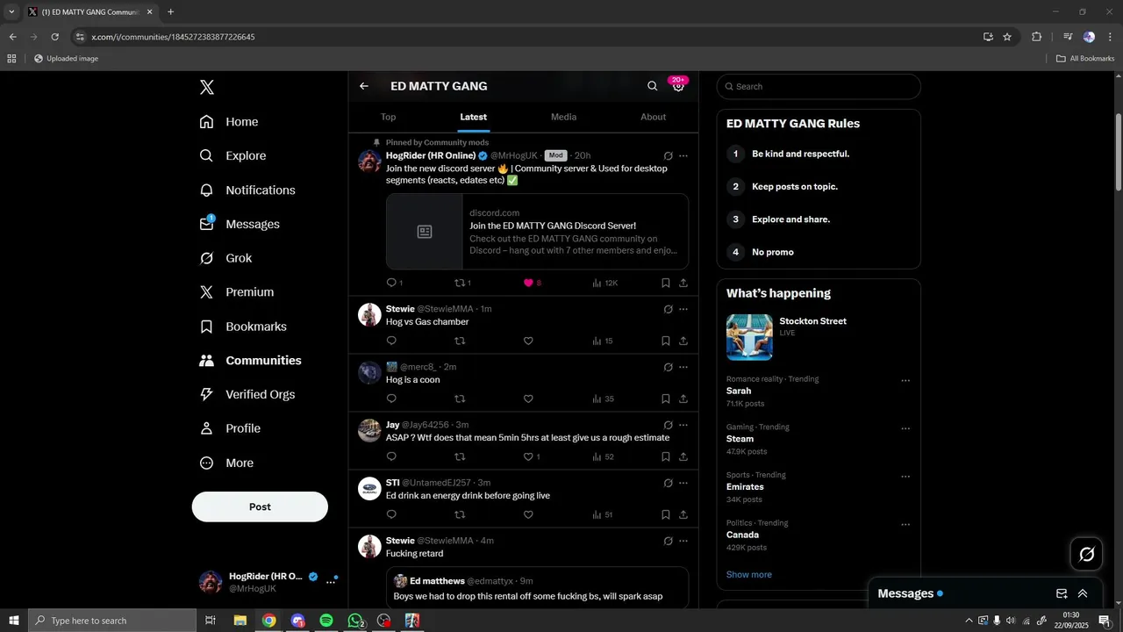Open more options for Steam trend
The image size is (1123, 632).
(x=905, y=429)
